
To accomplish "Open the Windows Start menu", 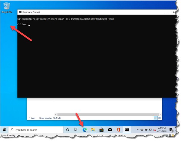I will 4,130.
